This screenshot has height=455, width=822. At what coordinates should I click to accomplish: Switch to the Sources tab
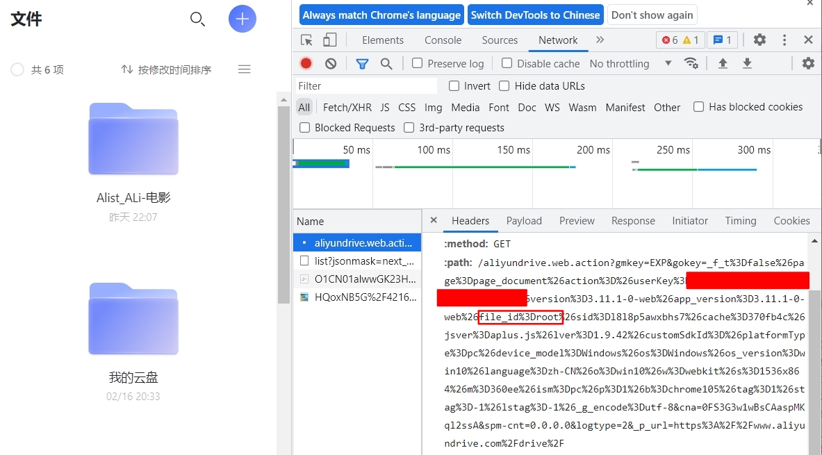[500, 40]
